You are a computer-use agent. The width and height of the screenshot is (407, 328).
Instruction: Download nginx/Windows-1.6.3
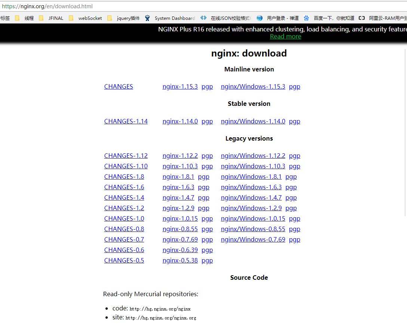[251, 187]
